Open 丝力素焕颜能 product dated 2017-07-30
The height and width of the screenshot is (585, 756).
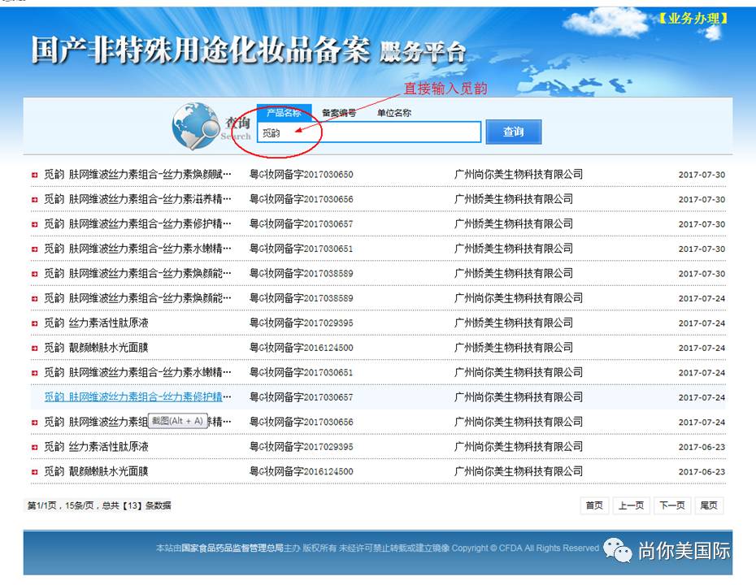click(x=137, y=273)
